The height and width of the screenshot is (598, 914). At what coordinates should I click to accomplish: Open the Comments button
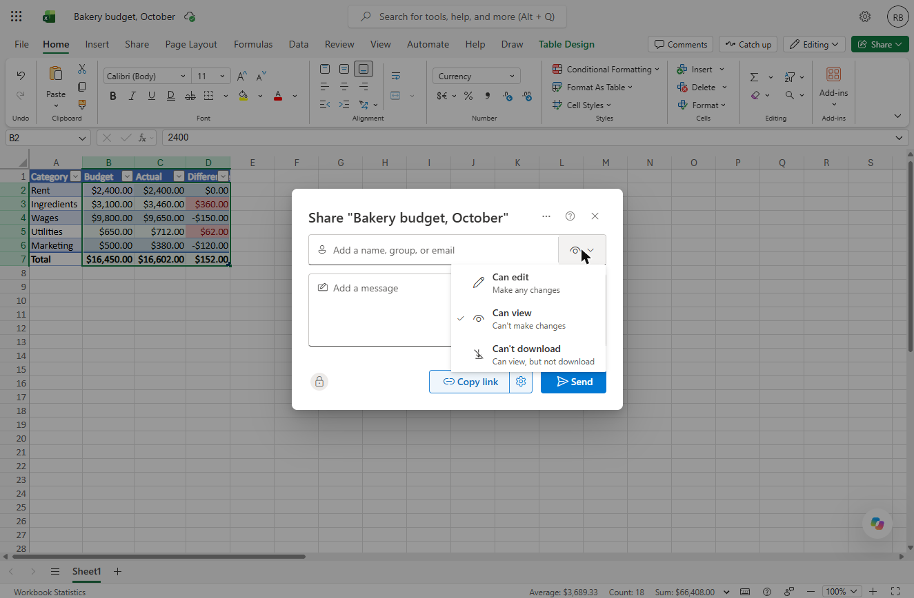tap(681, 44)
